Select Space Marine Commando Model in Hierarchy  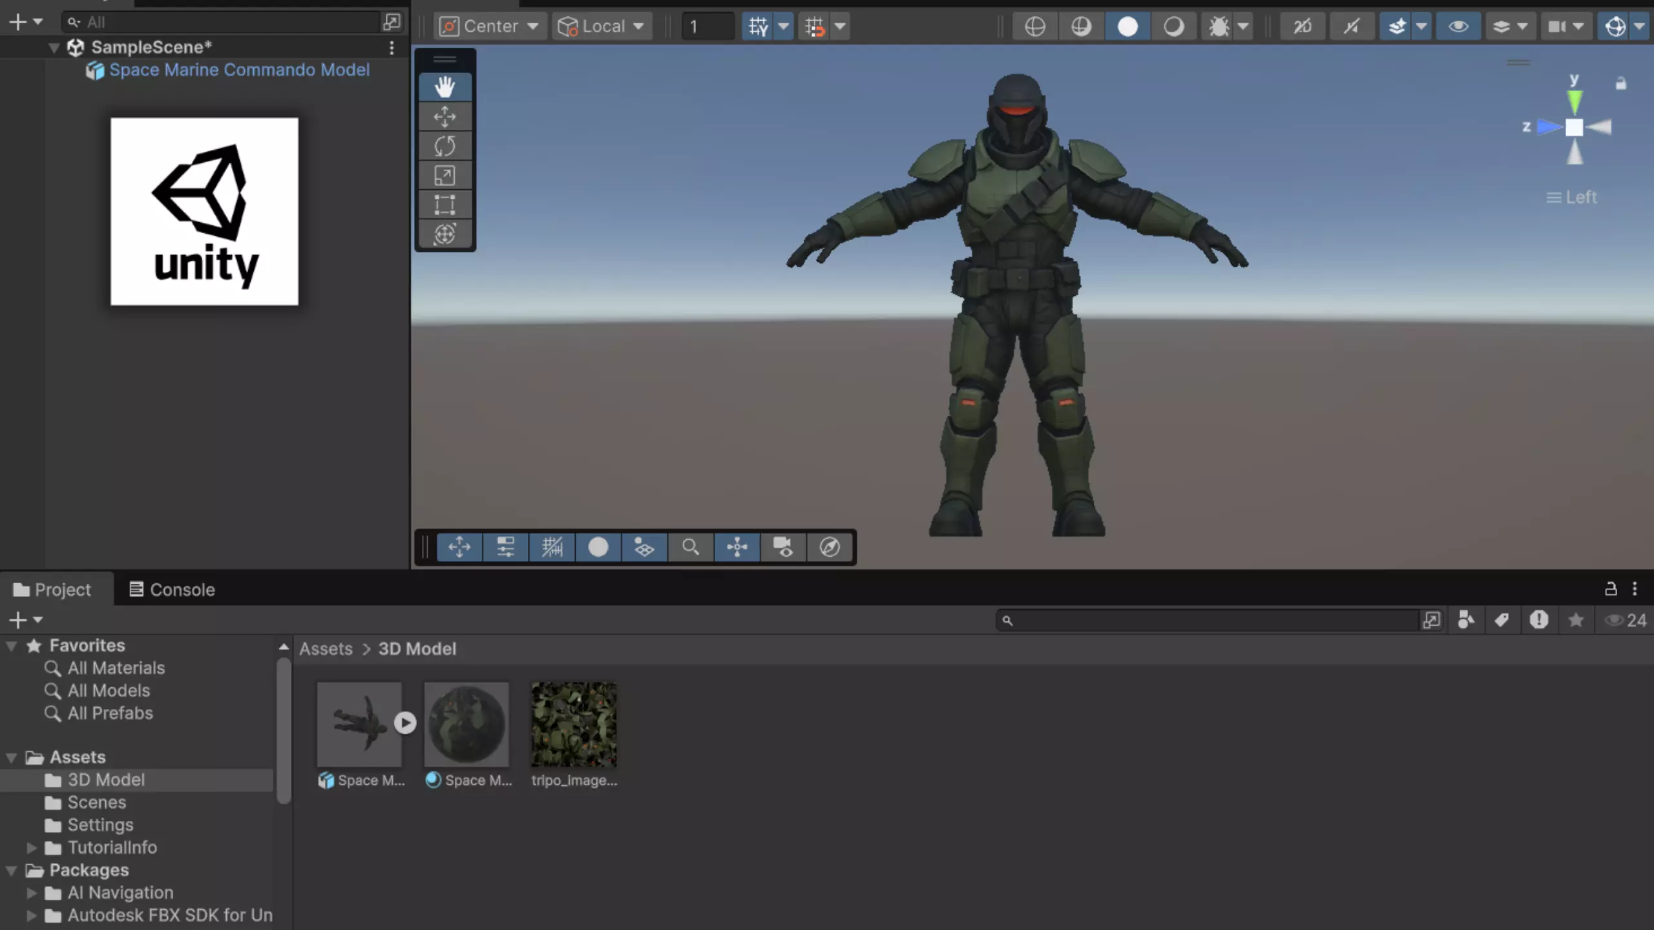click(239, 70)
